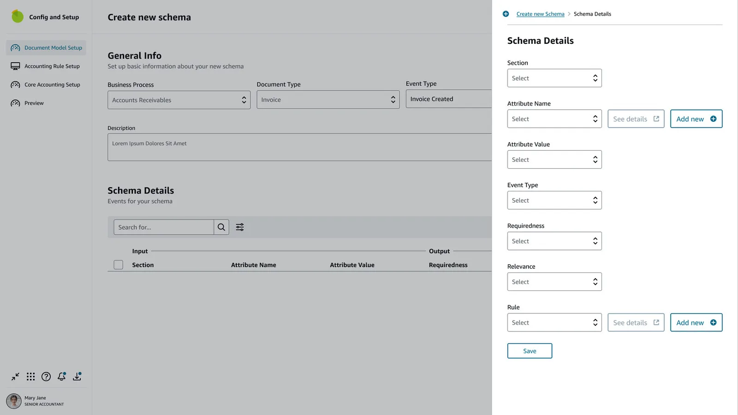
Task: Open the help question mark icon
Action: tap(46, 377)
